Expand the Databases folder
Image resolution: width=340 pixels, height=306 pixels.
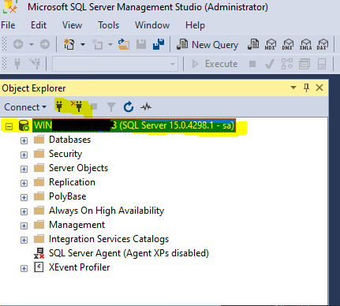[24, 140]
